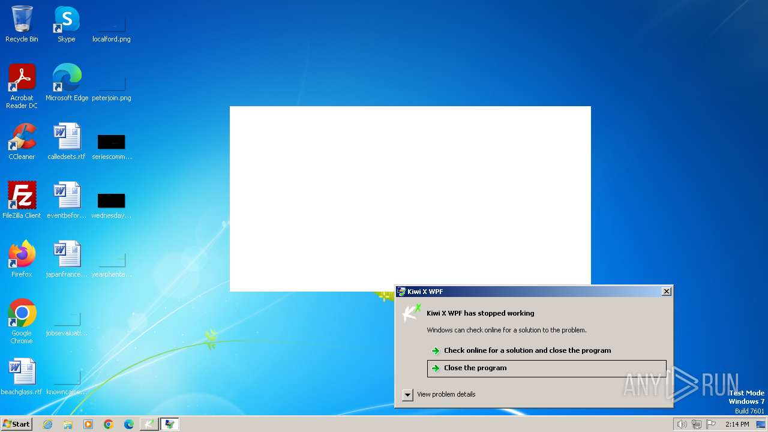Screen dimensions: 768x432
Task: Open Windows Media Player taskbar icon
Action: click(88, 424)
